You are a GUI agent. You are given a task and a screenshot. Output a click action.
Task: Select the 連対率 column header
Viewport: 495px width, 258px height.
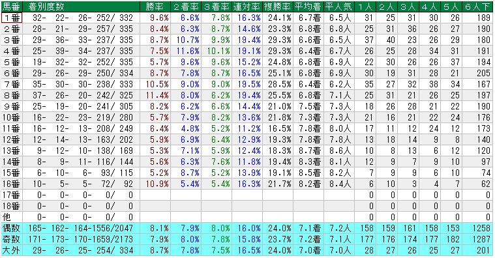(x=247, y=7)
